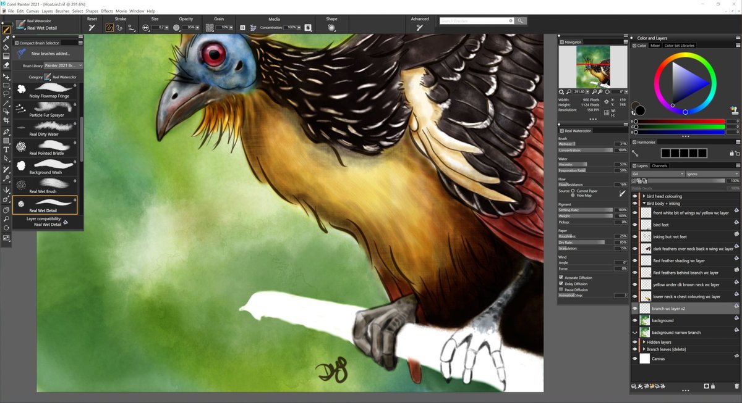Open the Brush Library dropdown
The image size is (742, 403).
click(x=63, y=65)
